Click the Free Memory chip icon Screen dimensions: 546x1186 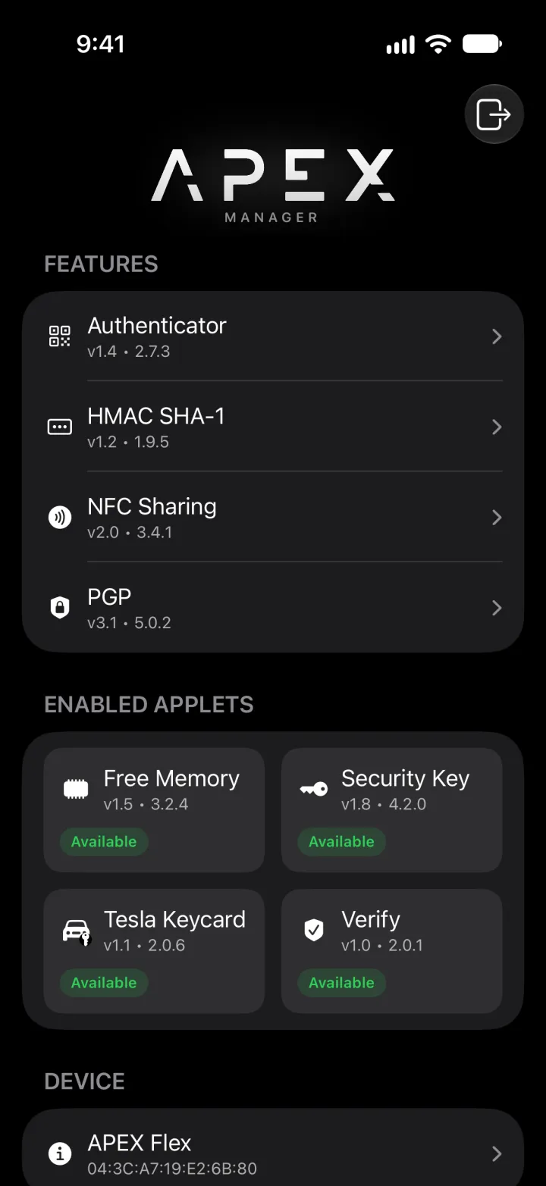tap(76, 789)
